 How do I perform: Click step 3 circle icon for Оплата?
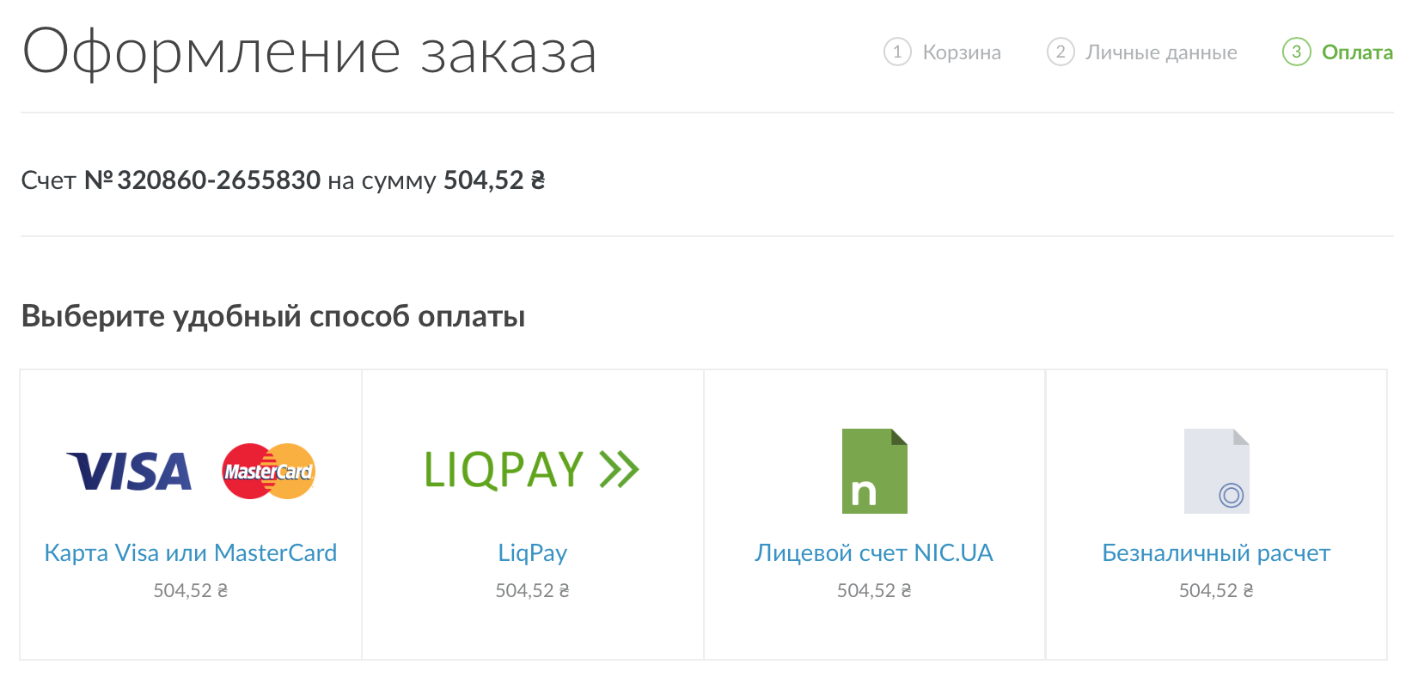click(x=1296, y=52)
